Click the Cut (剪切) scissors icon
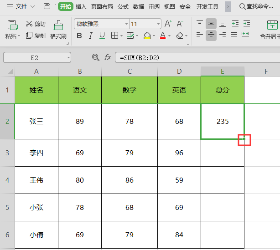 click(29, 24)
